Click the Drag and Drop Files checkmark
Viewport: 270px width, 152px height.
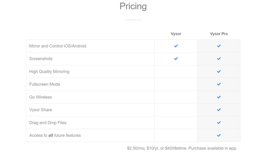[x=219, y=123]
